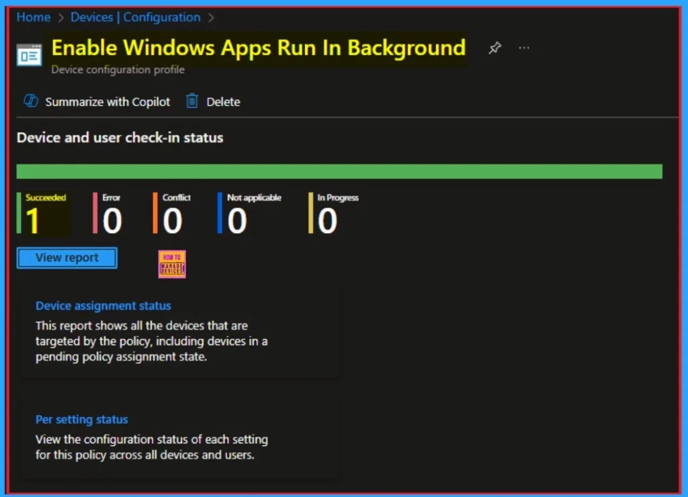Select the Error count value

[112, 221]
